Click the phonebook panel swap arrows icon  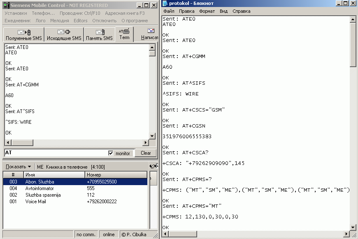click(153, 166)
